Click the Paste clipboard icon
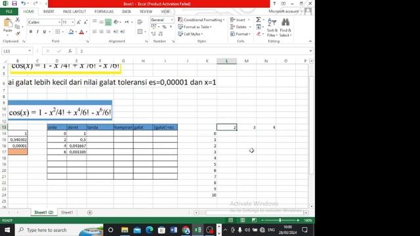The width and height of the screenshot is (420, 236). click(8, 23)
